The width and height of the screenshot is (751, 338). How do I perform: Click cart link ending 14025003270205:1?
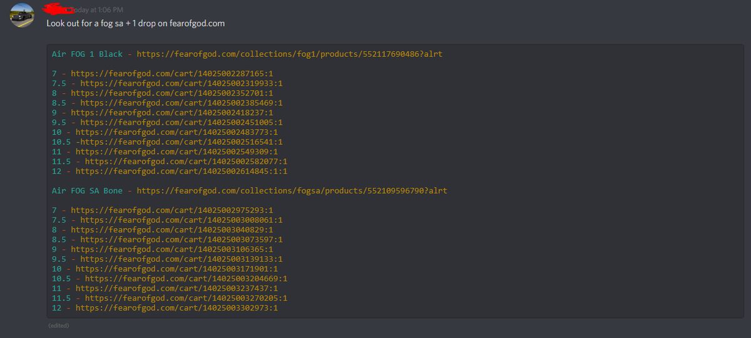[x=186, y=298]
